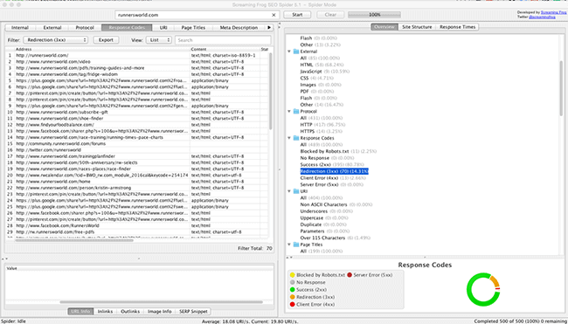568x324 pixels.
Task: Collapse the URI tree section
Action: [289, 191]
